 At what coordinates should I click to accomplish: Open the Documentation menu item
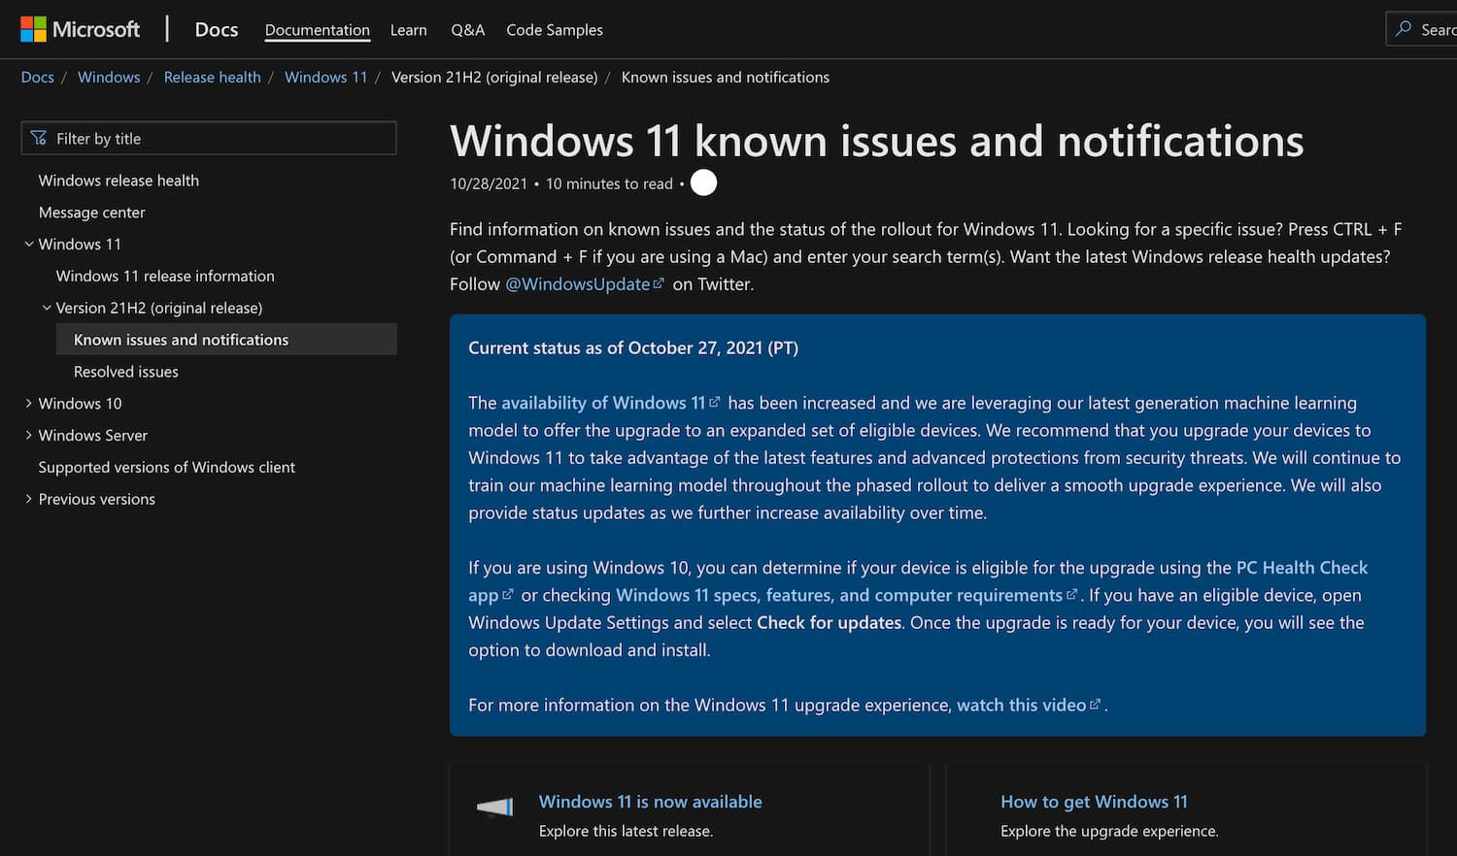[x=317, y=30]
